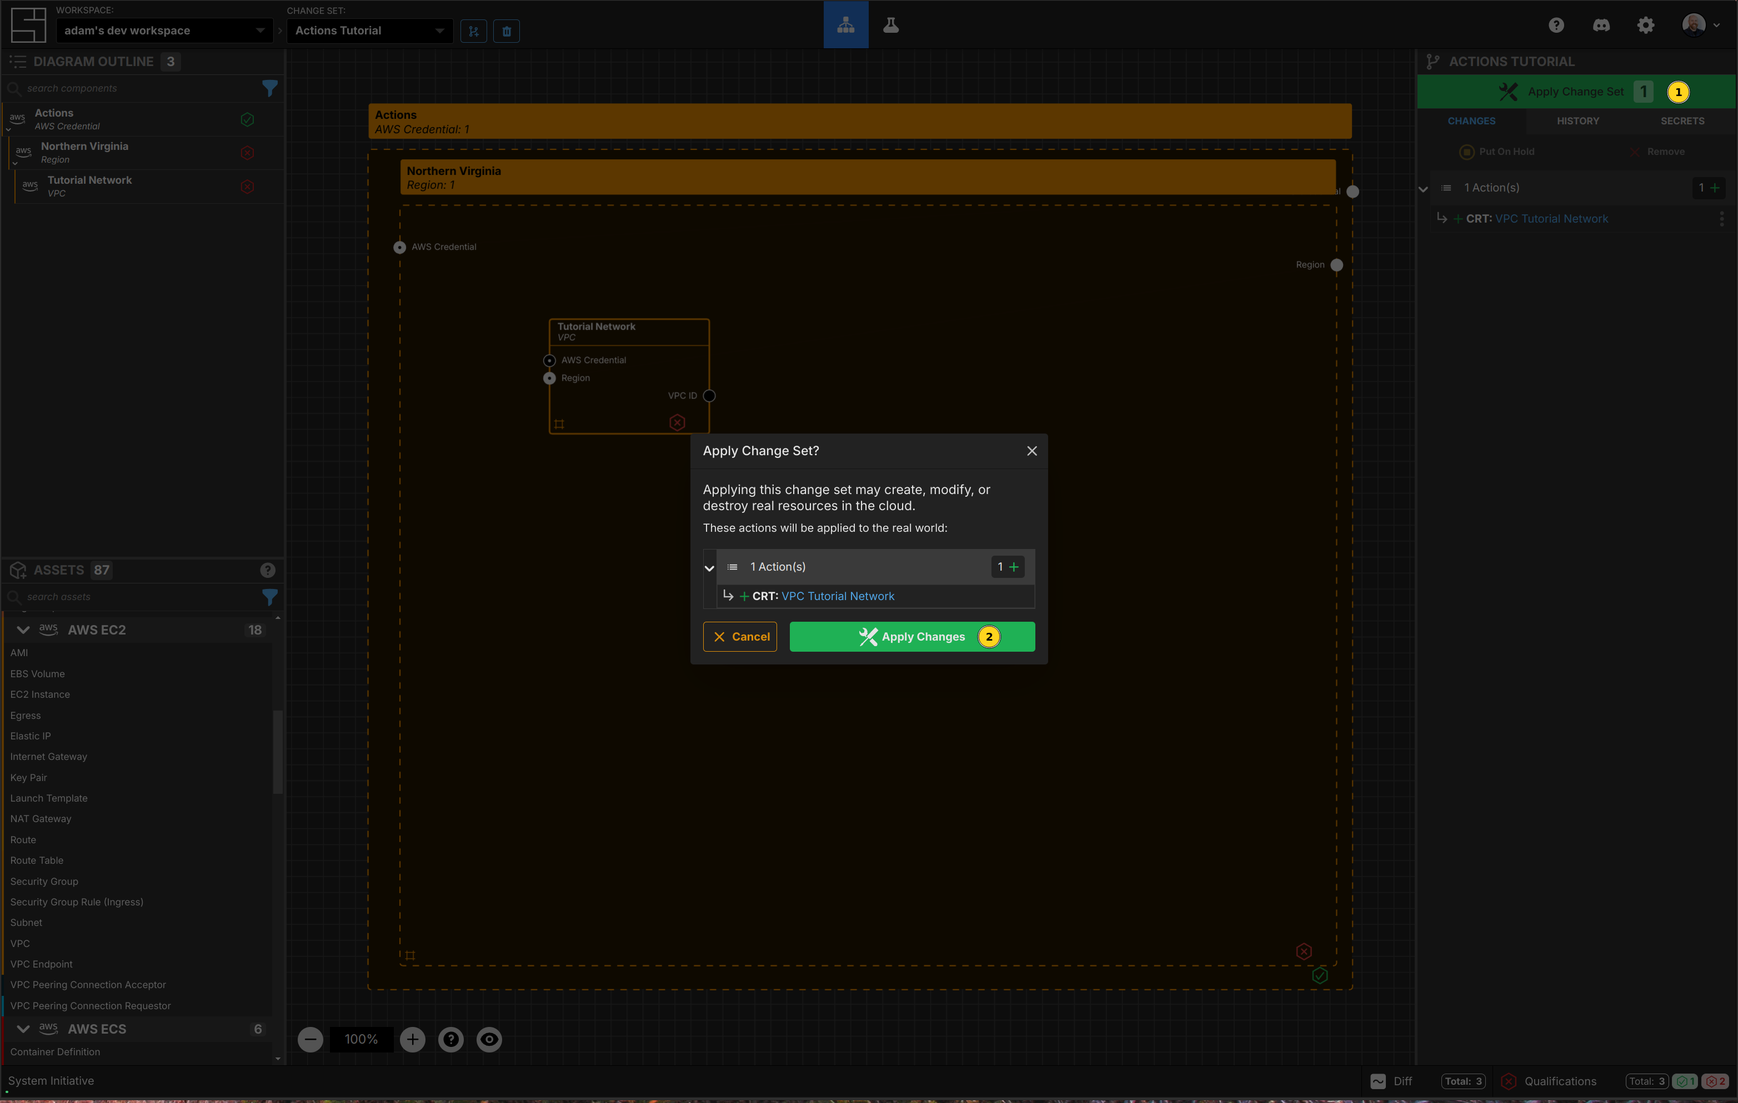Screen dimensions: 1738x1103
Task: Switch to the SECRETS tab
Action: tap(1682, 120)
